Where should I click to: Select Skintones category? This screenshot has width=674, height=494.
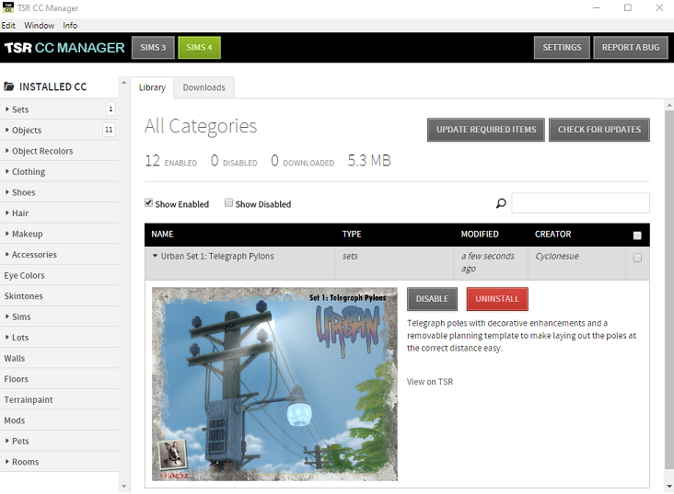coord(59,295)
